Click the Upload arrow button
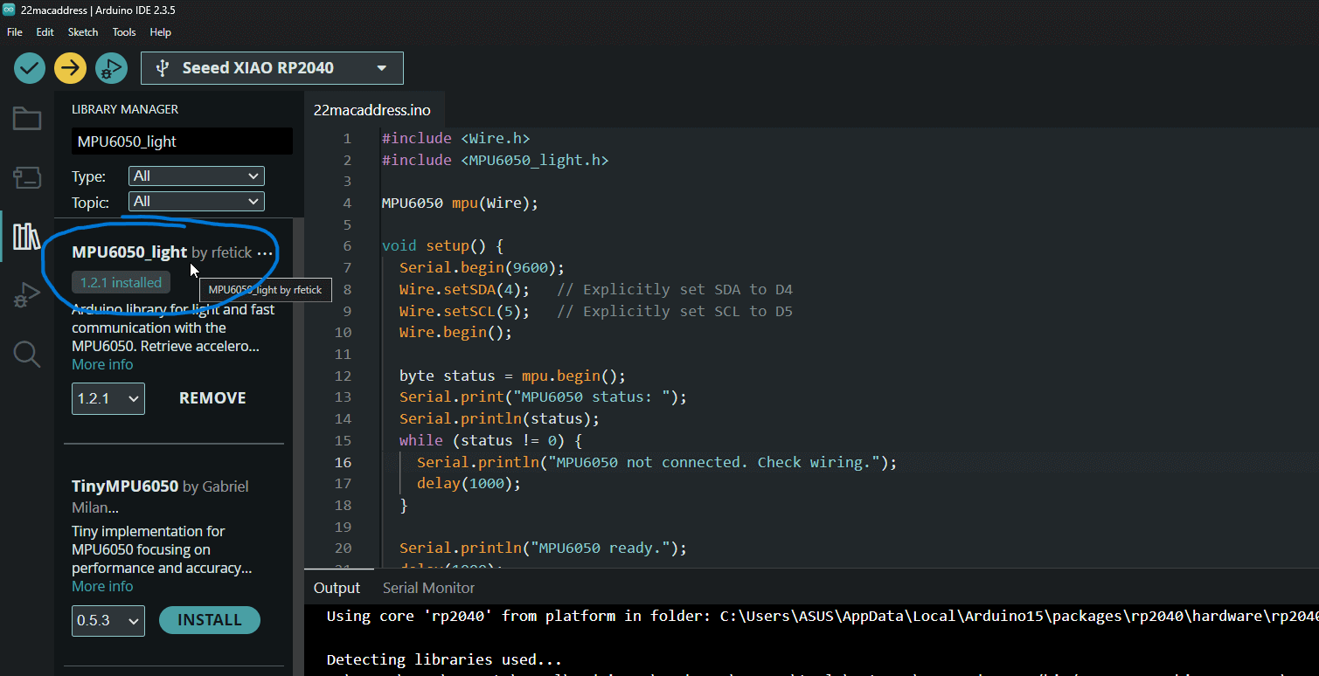 click(70, 68)
